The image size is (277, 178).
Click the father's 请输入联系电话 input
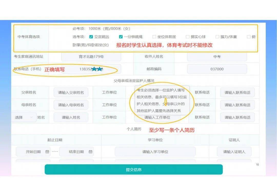pyautogui.click(x=238, y=92)
